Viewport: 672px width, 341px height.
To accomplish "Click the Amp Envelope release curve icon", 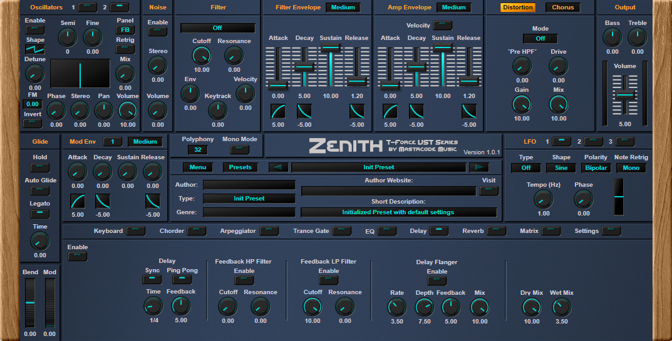I will point(469,111).
